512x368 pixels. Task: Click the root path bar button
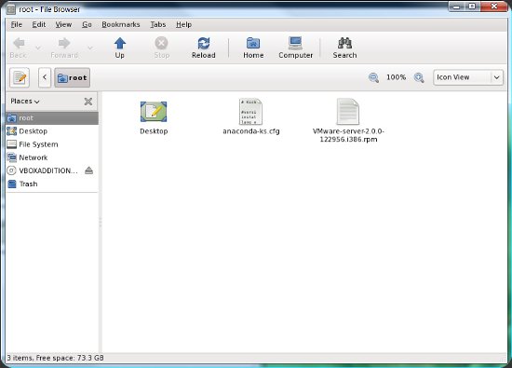(73, 77)
